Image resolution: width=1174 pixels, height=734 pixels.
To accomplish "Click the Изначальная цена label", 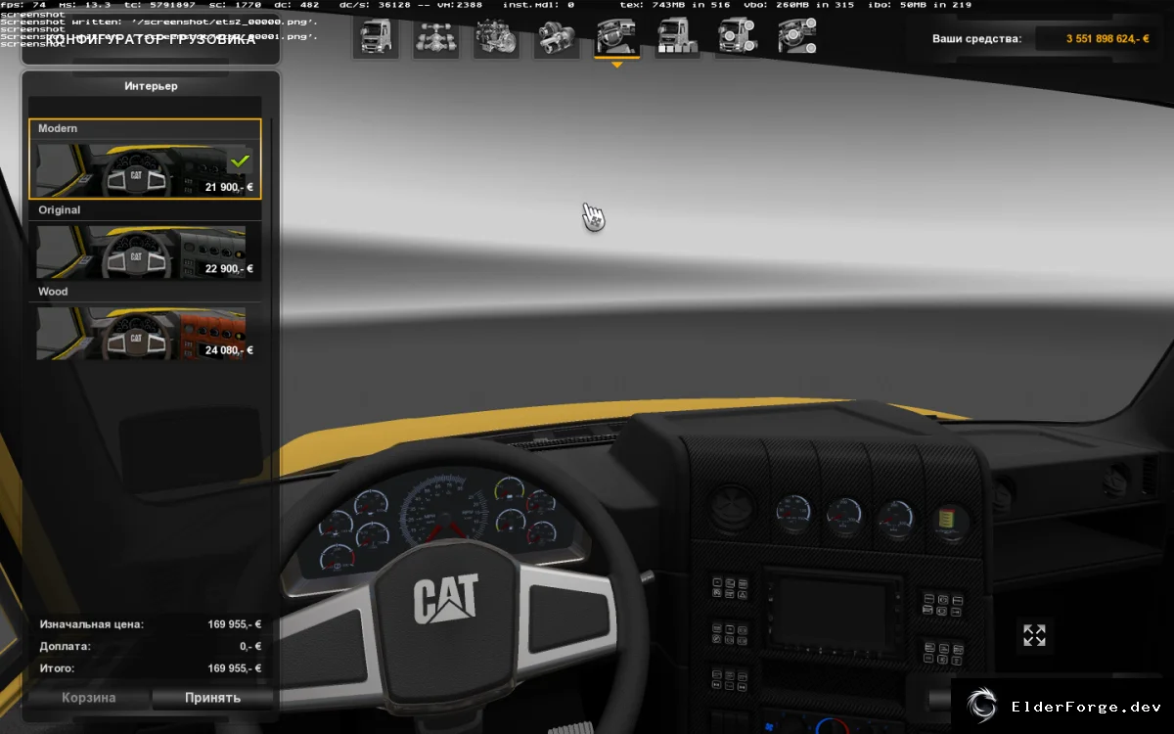I will pos(91,623).
